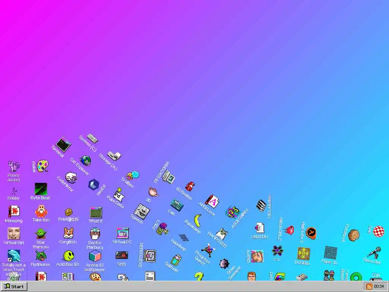Launch the Bananamp banana icon
The height and width of the screenshot is (292, 389).
(197, 221)
